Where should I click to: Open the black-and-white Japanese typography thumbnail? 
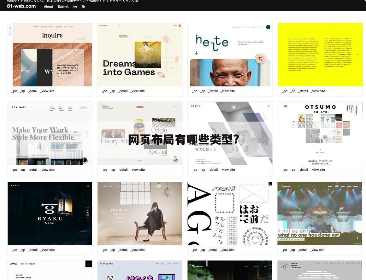pyautogui.click(x=230, y=214)
